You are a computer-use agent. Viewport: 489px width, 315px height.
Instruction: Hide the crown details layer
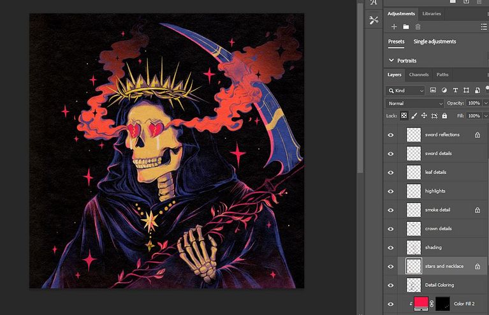[391, 229]
